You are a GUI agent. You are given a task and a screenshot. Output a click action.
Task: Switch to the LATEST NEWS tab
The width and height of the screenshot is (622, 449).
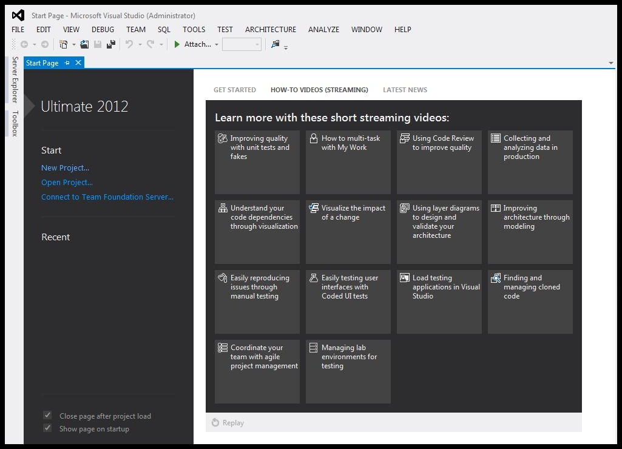405,89
